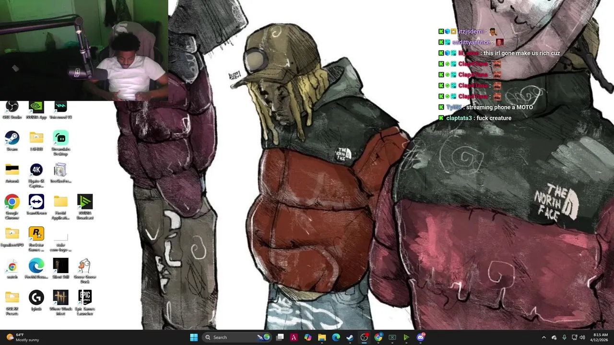Click chat username 'sadittyantrice'
Screen dimensions: 614x345
(x=471, y=43)
